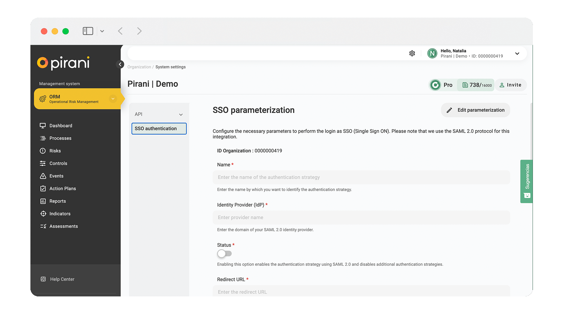
Task: Toggle the Status switch on
Action: [x=224, y=254]
